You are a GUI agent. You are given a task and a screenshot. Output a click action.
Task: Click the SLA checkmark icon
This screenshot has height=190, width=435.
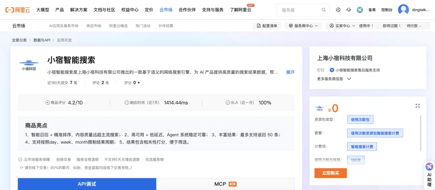(228, 102)
